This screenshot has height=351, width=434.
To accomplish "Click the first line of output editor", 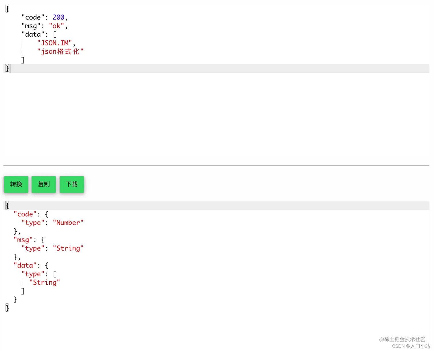I will click(x=216, y=205).
